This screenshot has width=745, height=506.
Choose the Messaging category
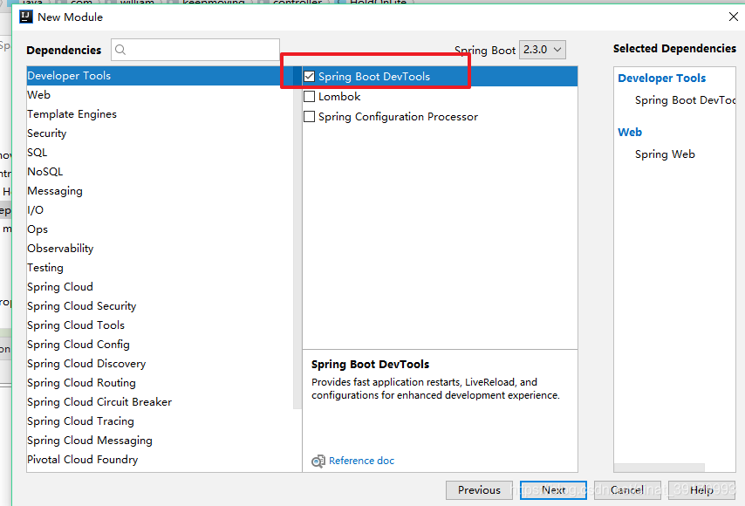coord(161,191)
